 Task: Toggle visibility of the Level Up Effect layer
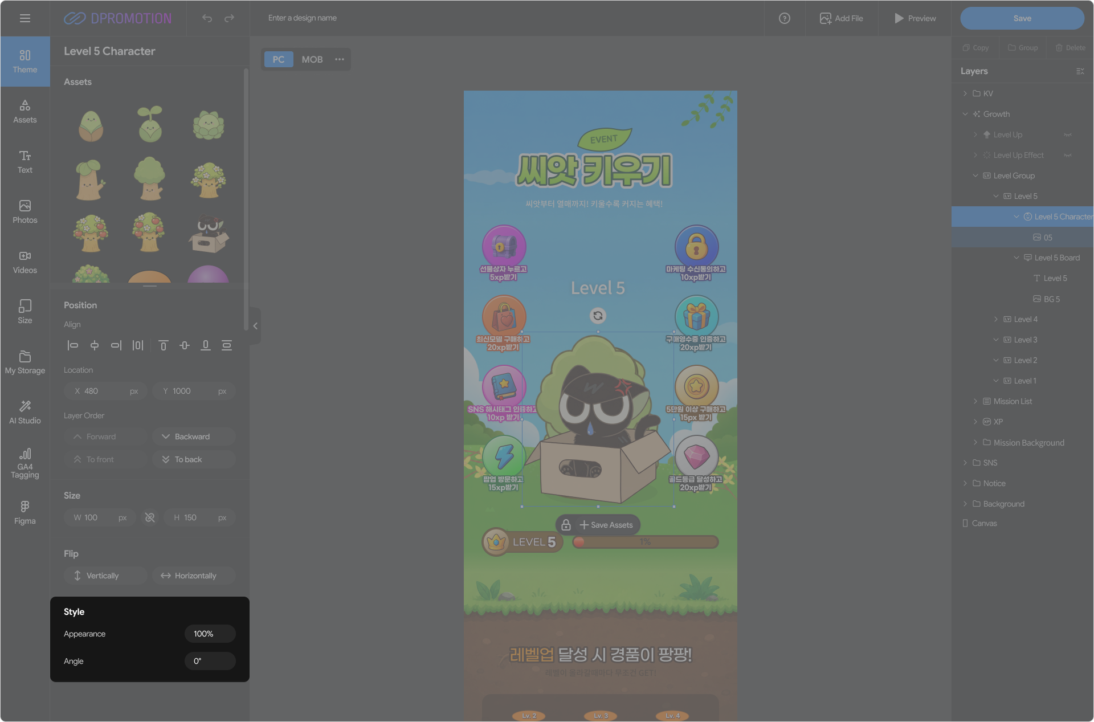point(1068,156)
